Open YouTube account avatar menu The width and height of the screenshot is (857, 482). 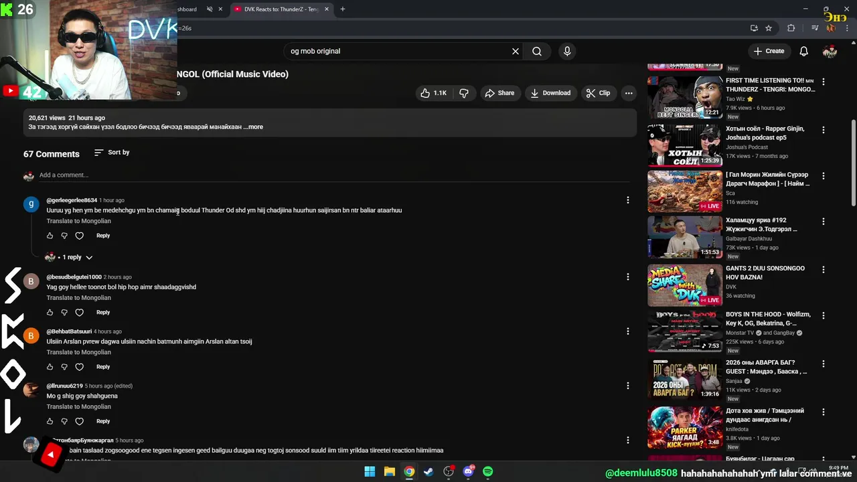tap(830, 51)
